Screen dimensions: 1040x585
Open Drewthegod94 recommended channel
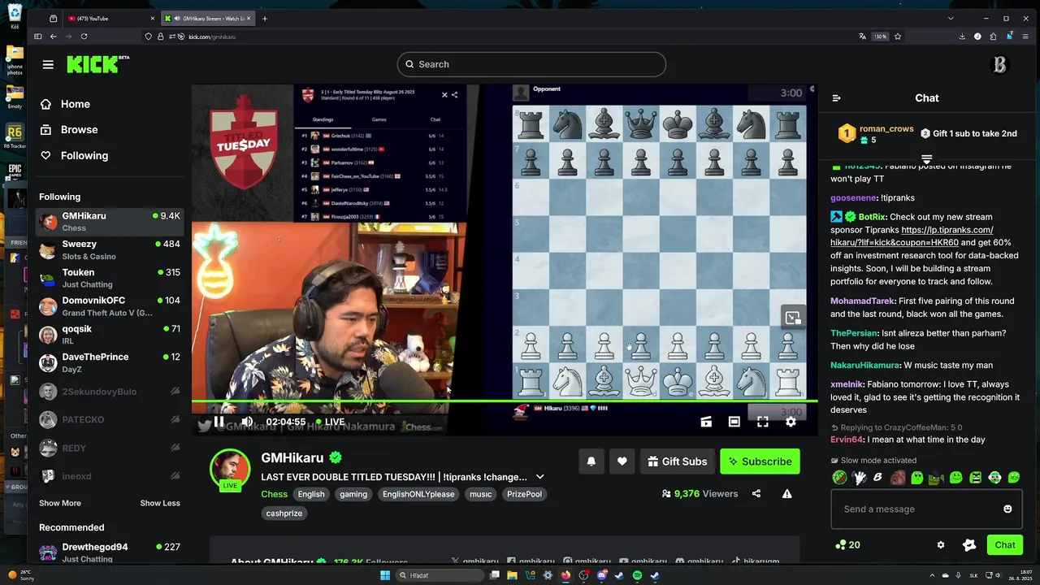pyautogui.click(x=110, y=552)
